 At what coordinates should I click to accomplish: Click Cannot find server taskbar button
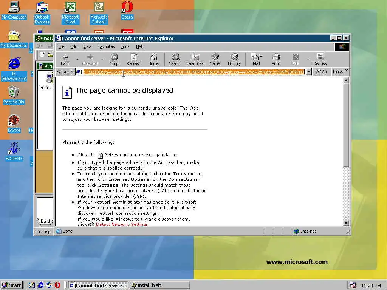click(98, 285)
